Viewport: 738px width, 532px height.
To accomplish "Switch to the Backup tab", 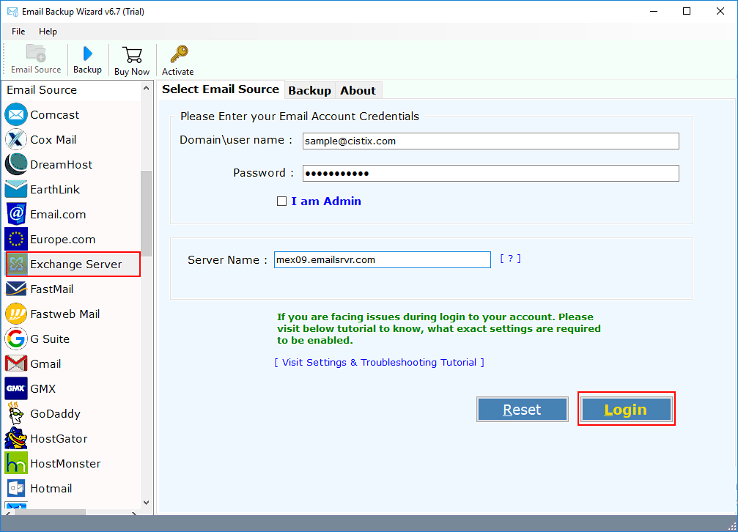I will (x=309, y=90).
